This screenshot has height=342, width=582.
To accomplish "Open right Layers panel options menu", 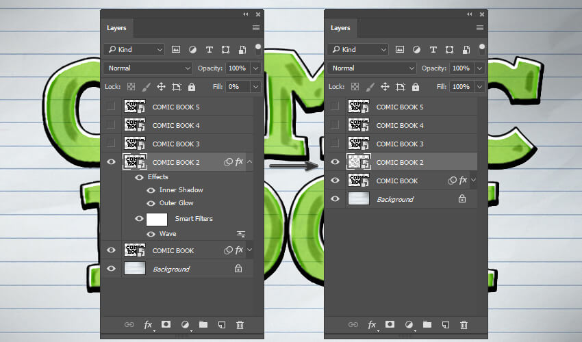I will 480,28.
